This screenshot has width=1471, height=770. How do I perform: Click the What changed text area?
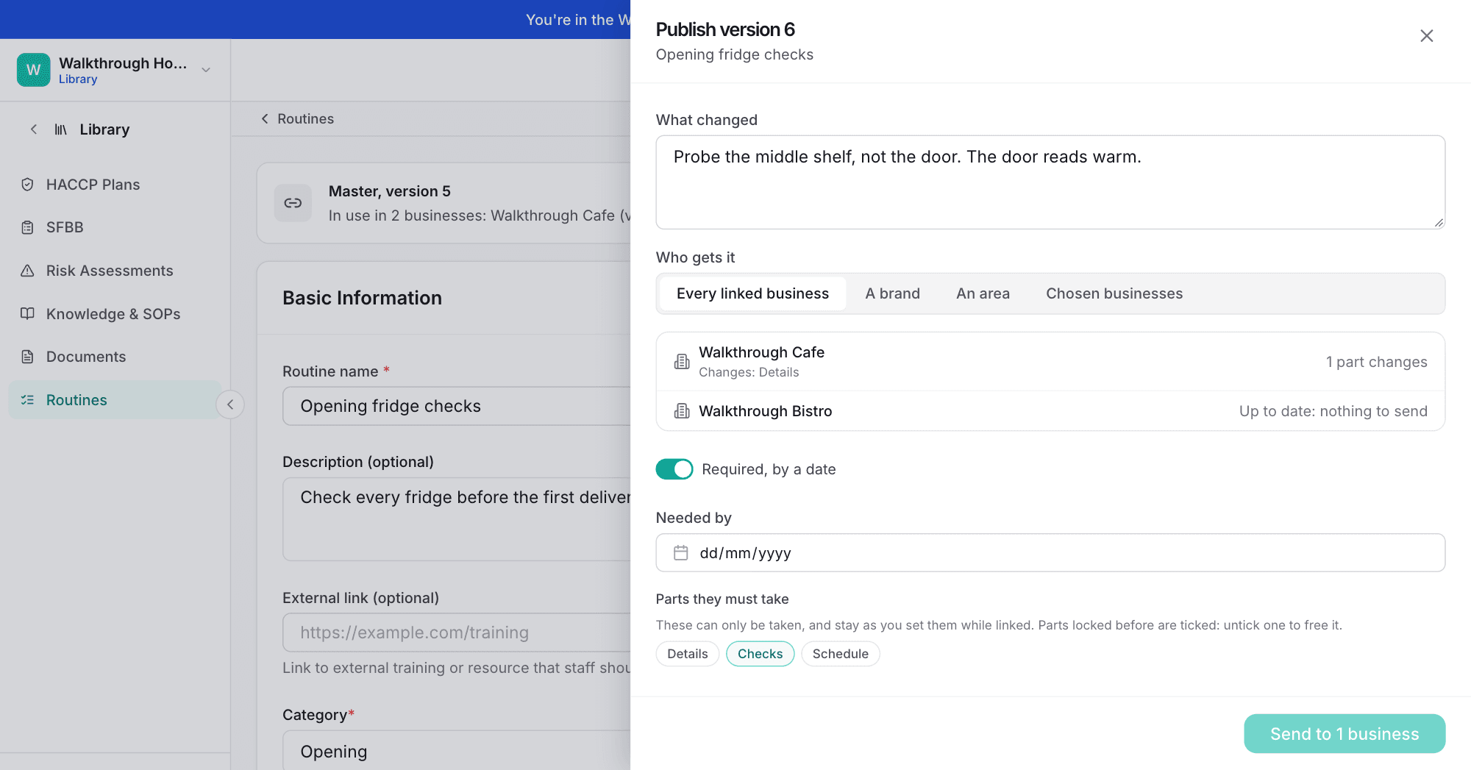coord(1050,182)
